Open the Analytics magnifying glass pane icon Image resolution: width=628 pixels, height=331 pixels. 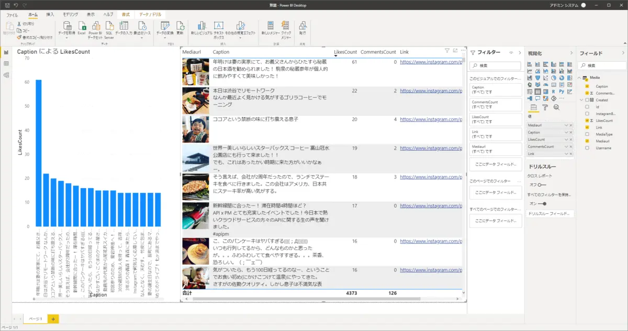556,108
